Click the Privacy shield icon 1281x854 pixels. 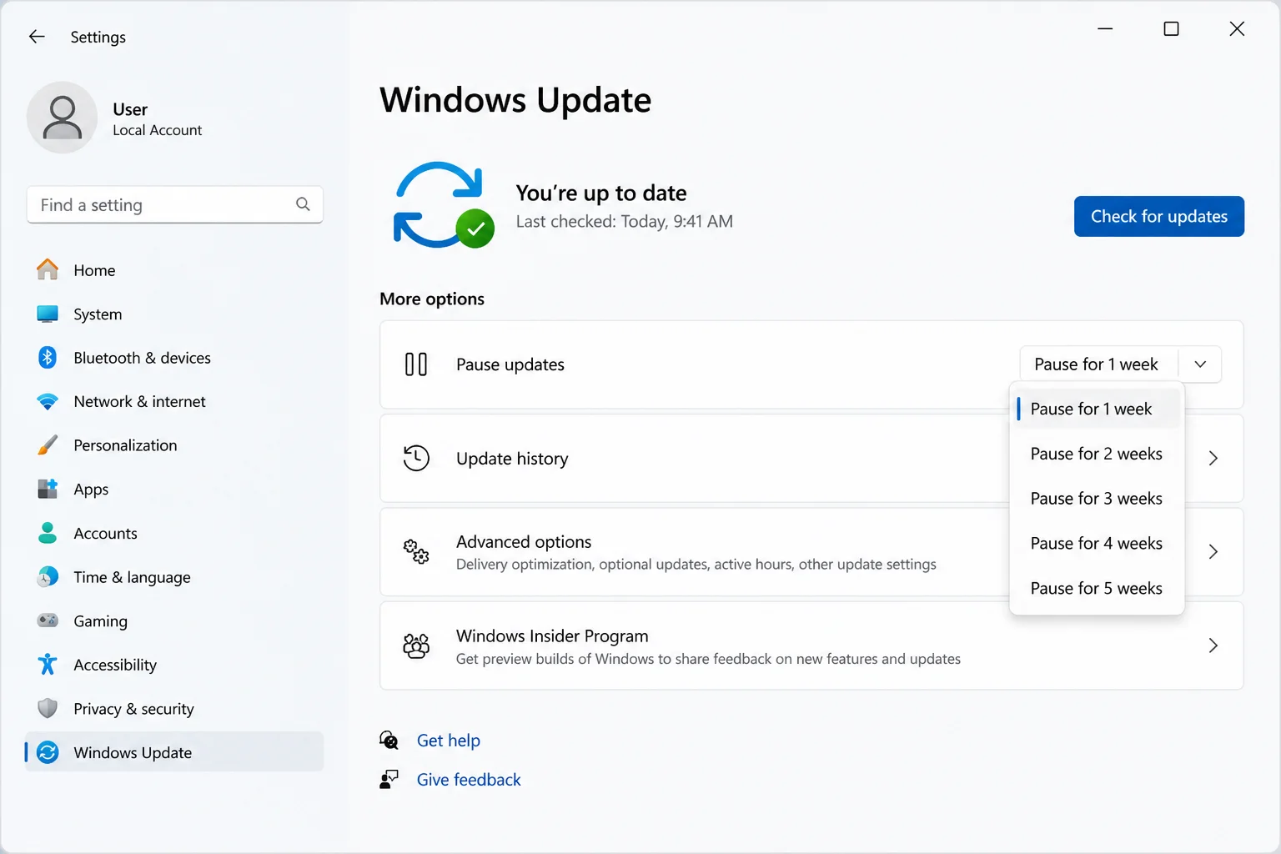pos(48,708)
